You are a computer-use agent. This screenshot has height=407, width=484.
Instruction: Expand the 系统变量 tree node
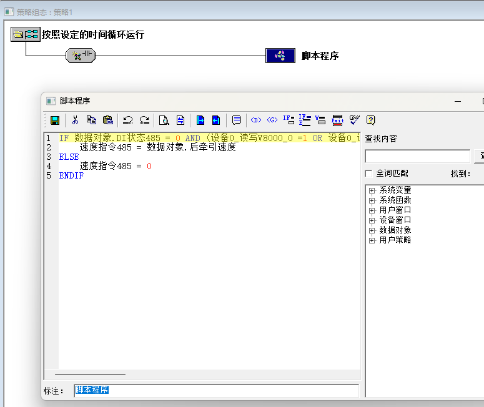coord(372,190)
